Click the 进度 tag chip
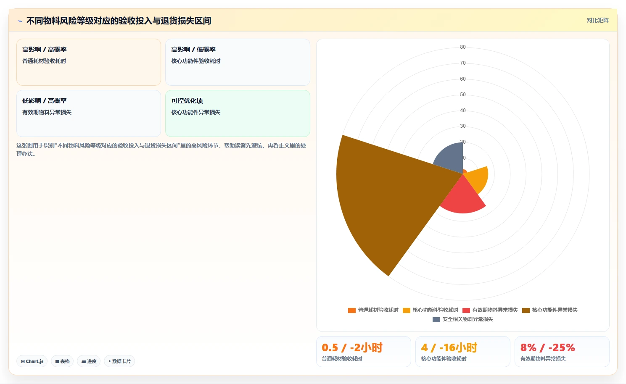626x384 pixels. coord(89,361)
